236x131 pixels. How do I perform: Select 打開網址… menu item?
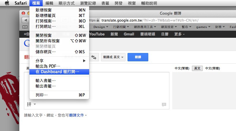point(59,26)
